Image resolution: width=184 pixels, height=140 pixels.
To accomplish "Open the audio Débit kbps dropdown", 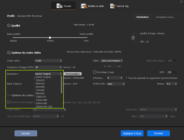I will 153,116.
